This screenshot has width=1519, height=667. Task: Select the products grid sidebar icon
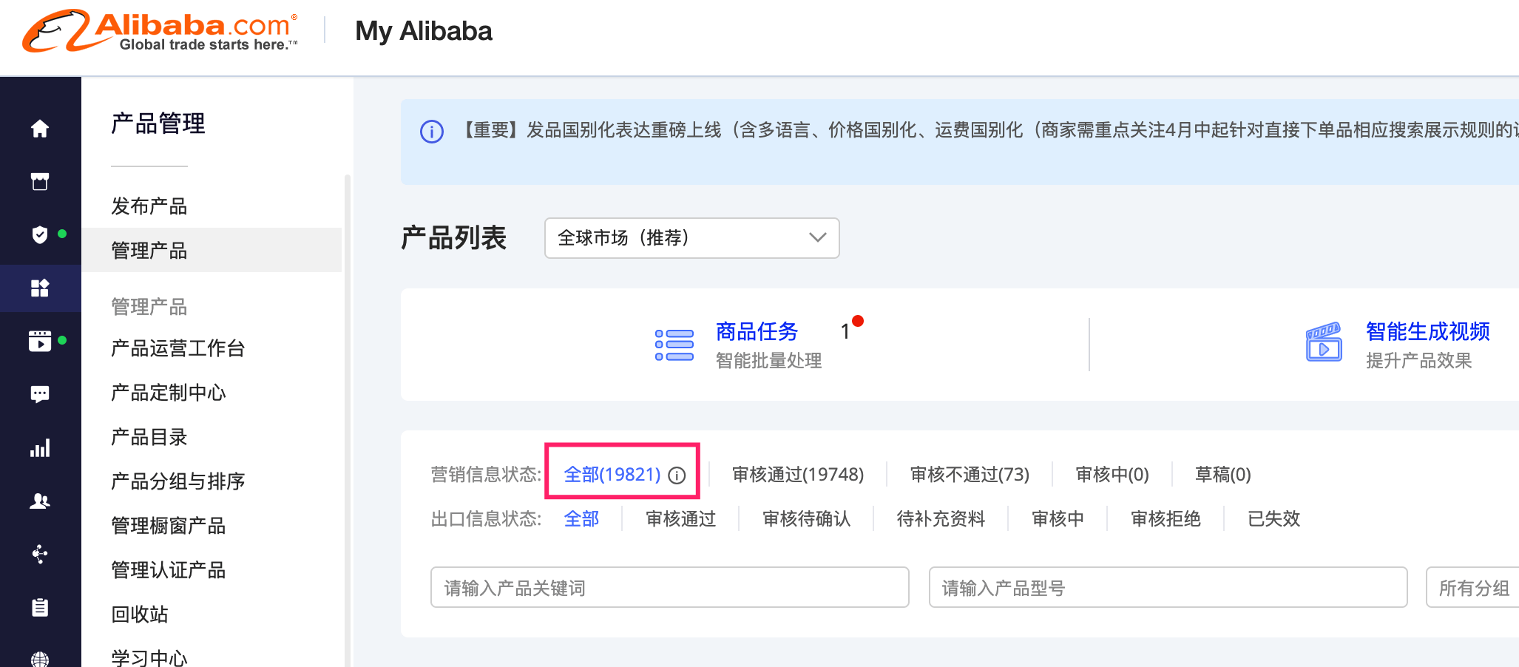(x=40, y=288)
